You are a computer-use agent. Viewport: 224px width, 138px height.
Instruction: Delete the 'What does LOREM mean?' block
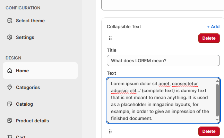209,38
